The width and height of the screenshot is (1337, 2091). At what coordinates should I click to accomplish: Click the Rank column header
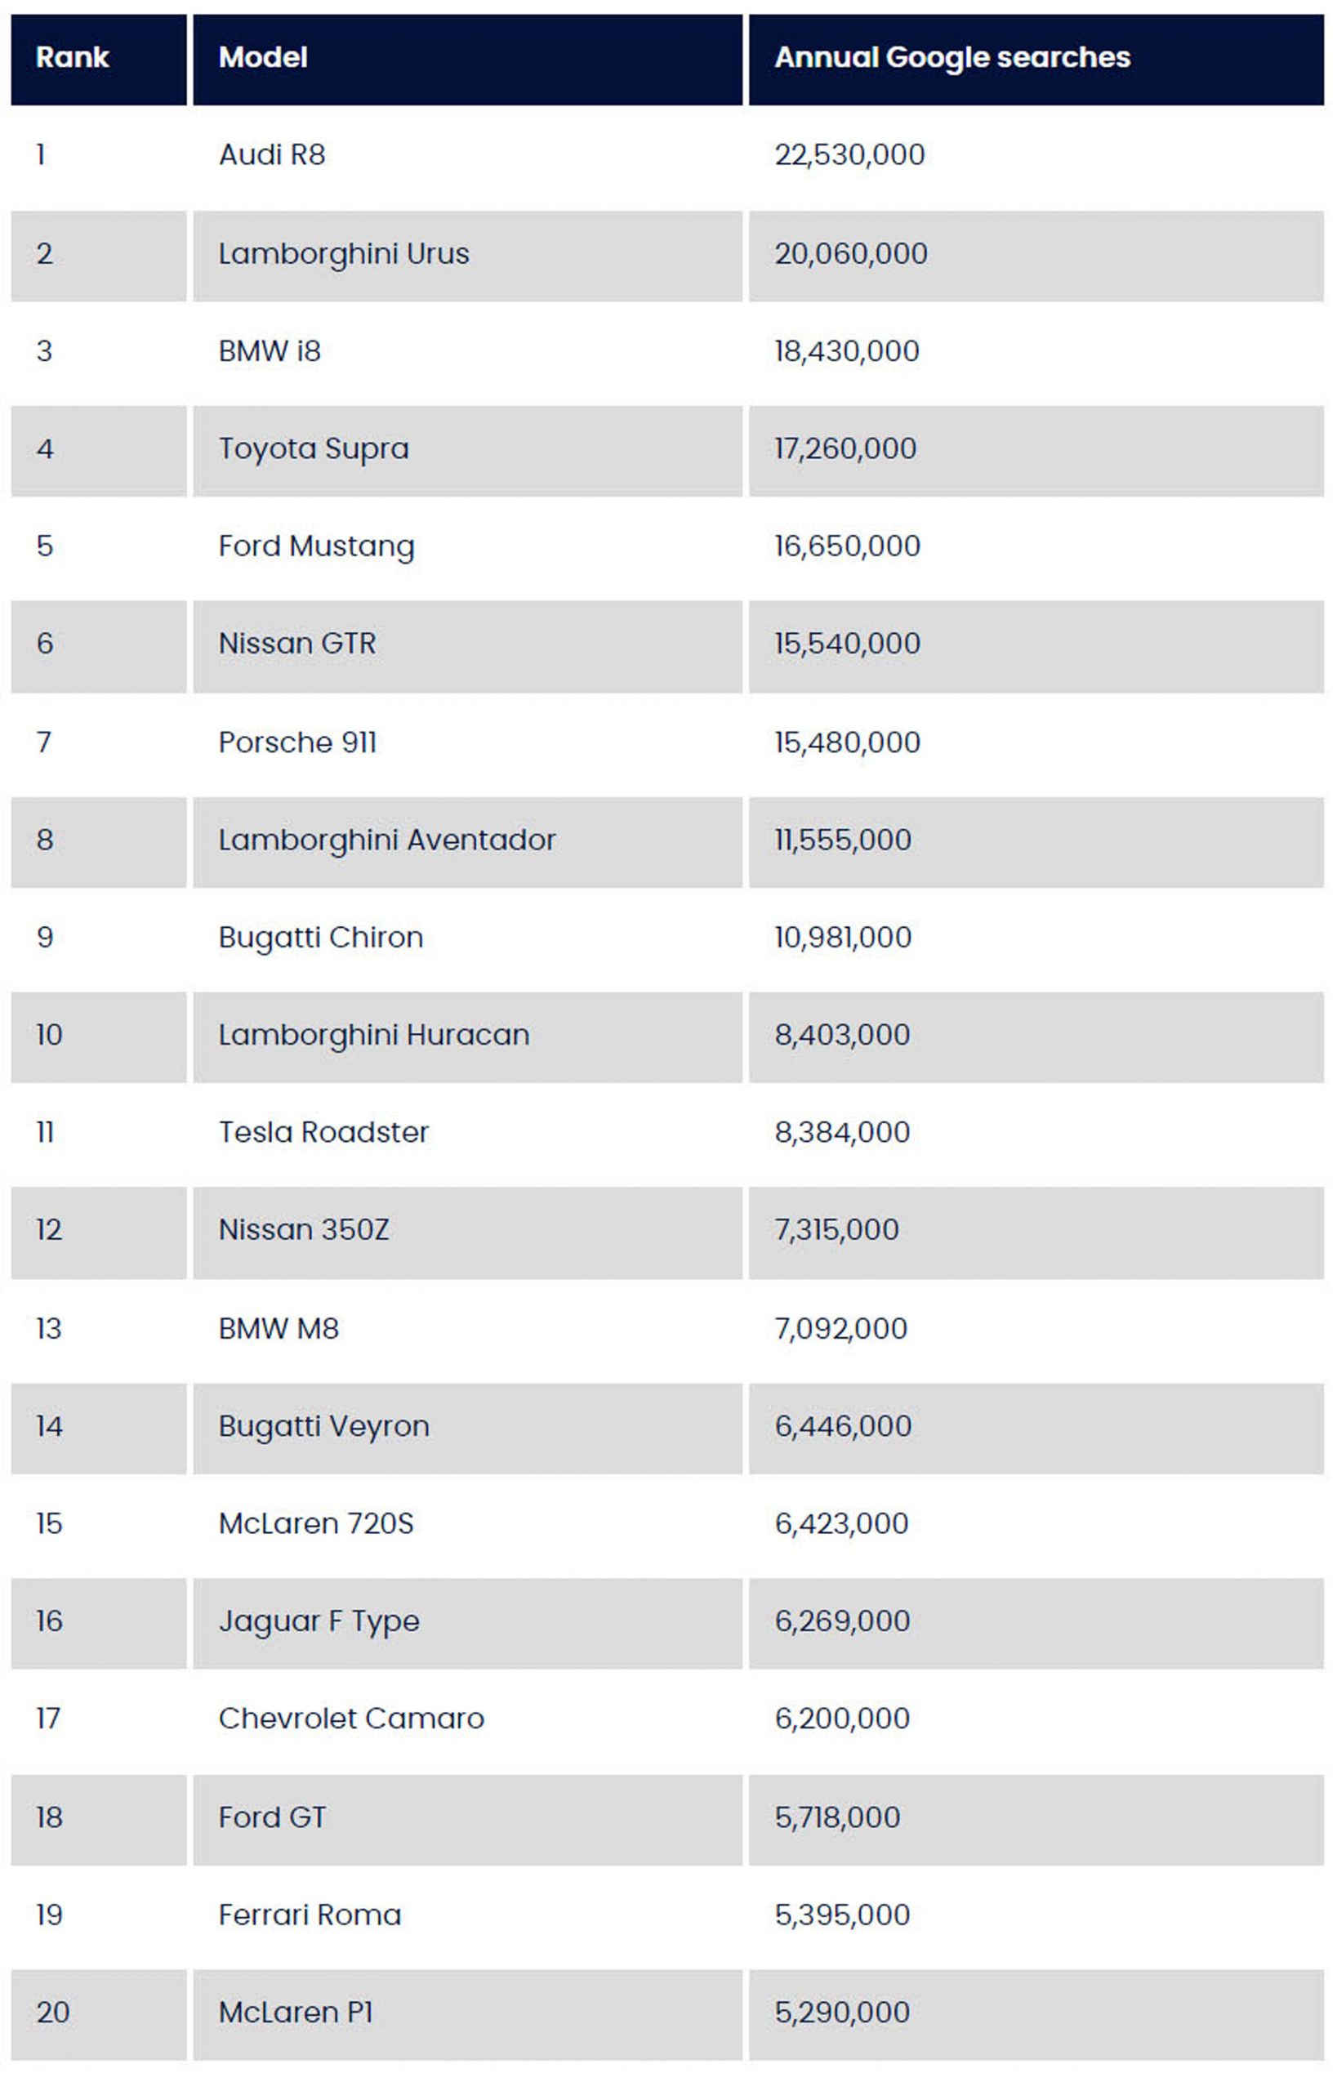tap(73, 58)
